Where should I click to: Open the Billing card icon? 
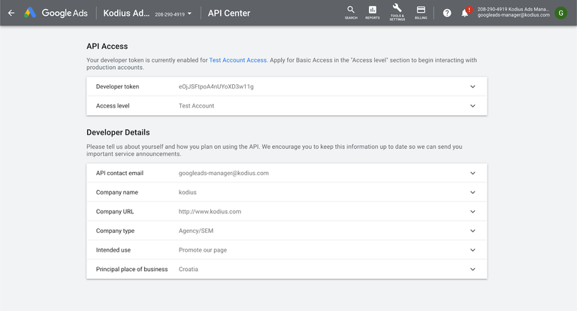coord(421,11)
